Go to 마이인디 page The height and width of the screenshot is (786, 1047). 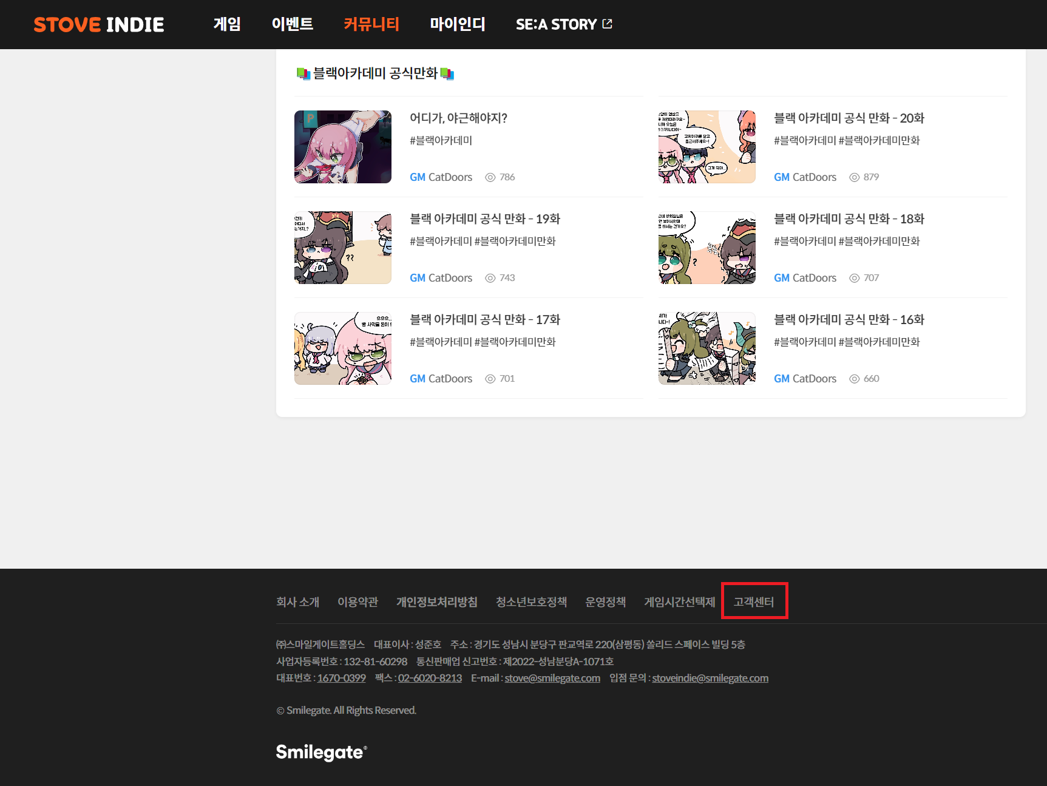[457, 24]
